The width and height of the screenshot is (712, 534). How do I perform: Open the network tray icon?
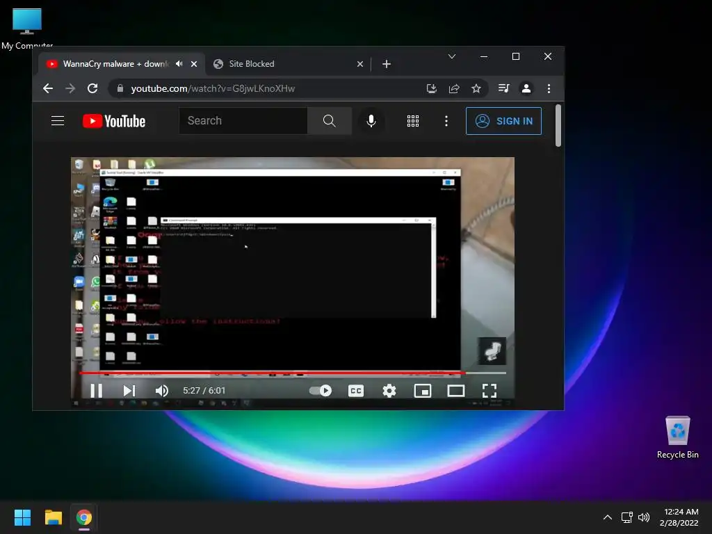tap(627, 517)
